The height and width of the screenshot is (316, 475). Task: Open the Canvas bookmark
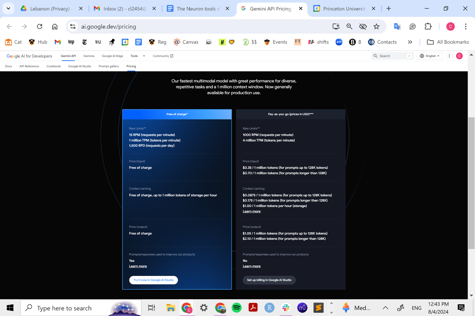click(x=186, y=42)
